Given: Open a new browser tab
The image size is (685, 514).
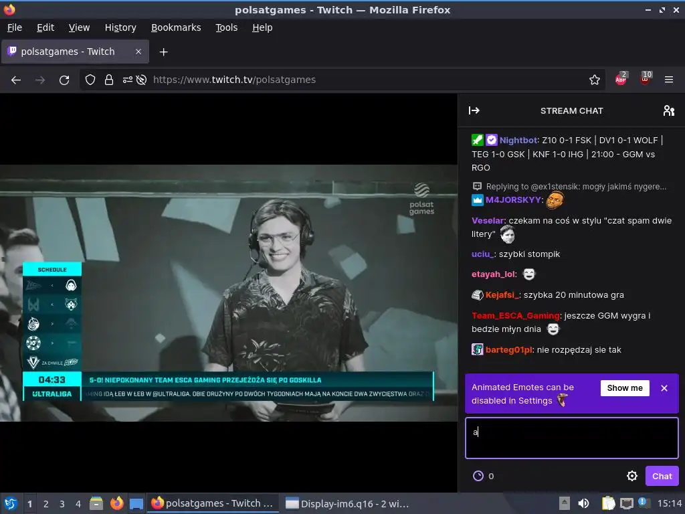Looking at the screenshot, I should pos(163,52).
